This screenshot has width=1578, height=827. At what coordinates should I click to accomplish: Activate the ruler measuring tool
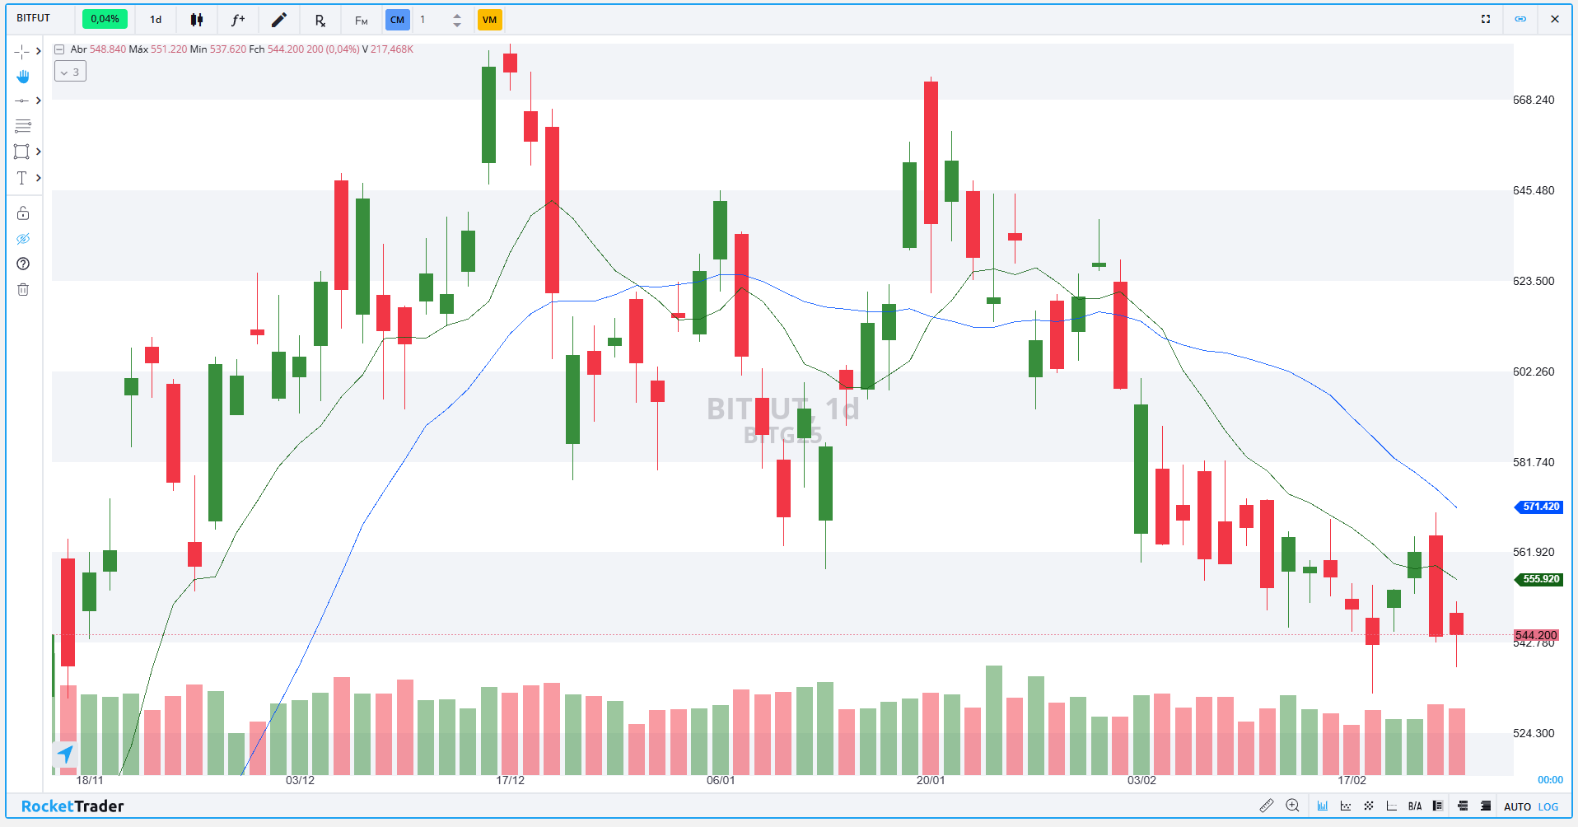tap(1267, 806)
